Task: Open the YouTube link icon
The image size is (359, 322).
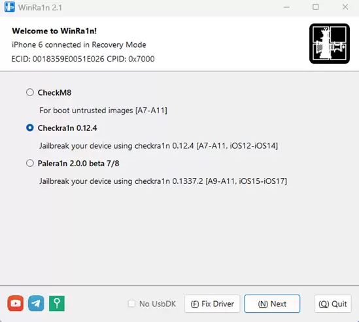Action: [x=15, y=303]
